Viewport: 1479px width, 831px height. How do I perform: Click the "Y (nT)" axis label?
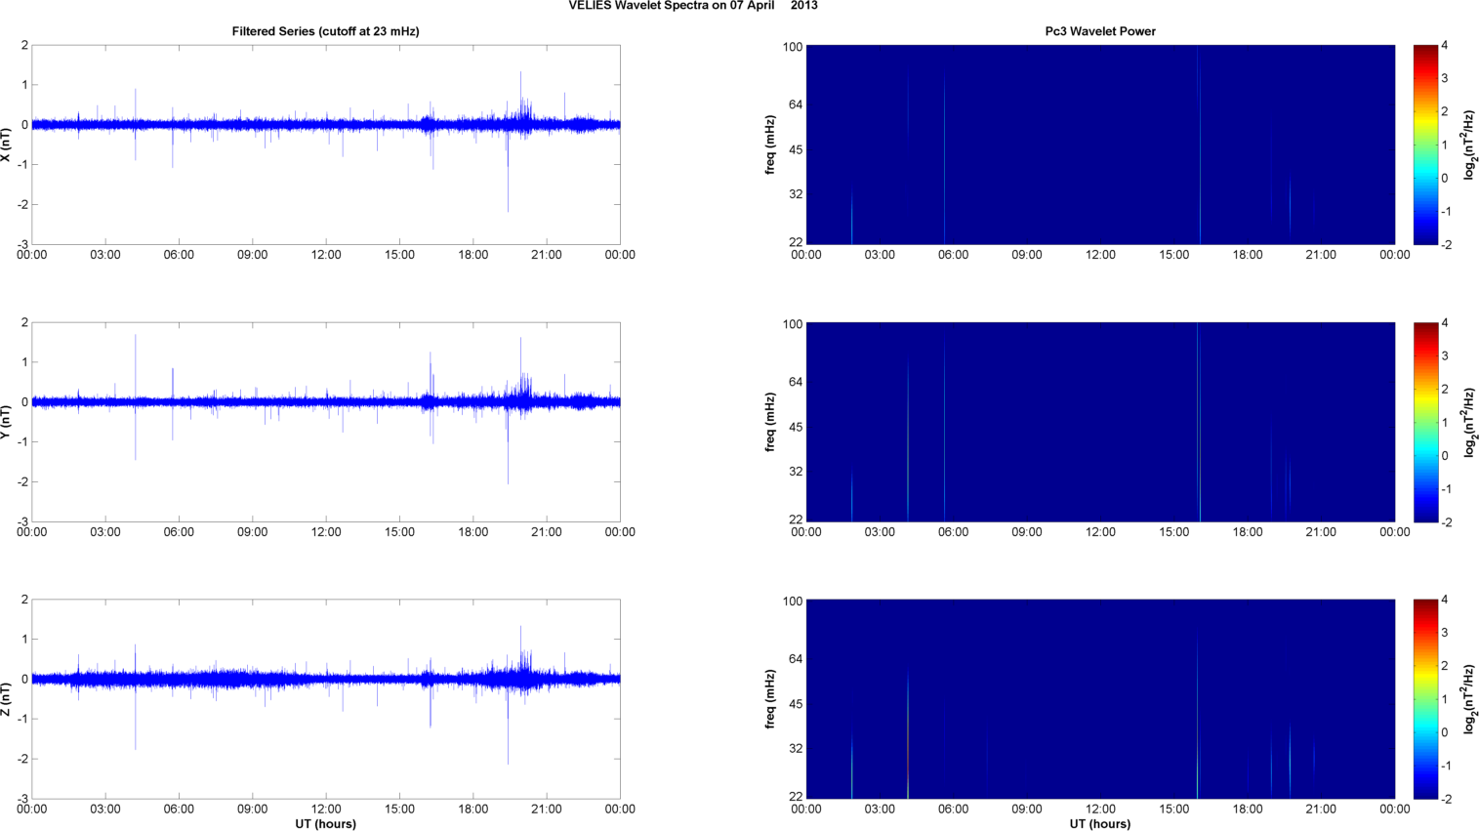click(6, 422)
